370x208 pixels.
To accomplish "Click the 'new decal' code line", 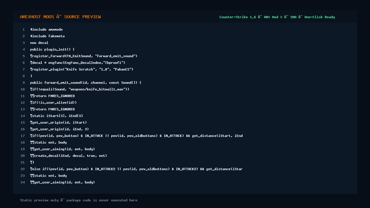I will click(39, 43).
